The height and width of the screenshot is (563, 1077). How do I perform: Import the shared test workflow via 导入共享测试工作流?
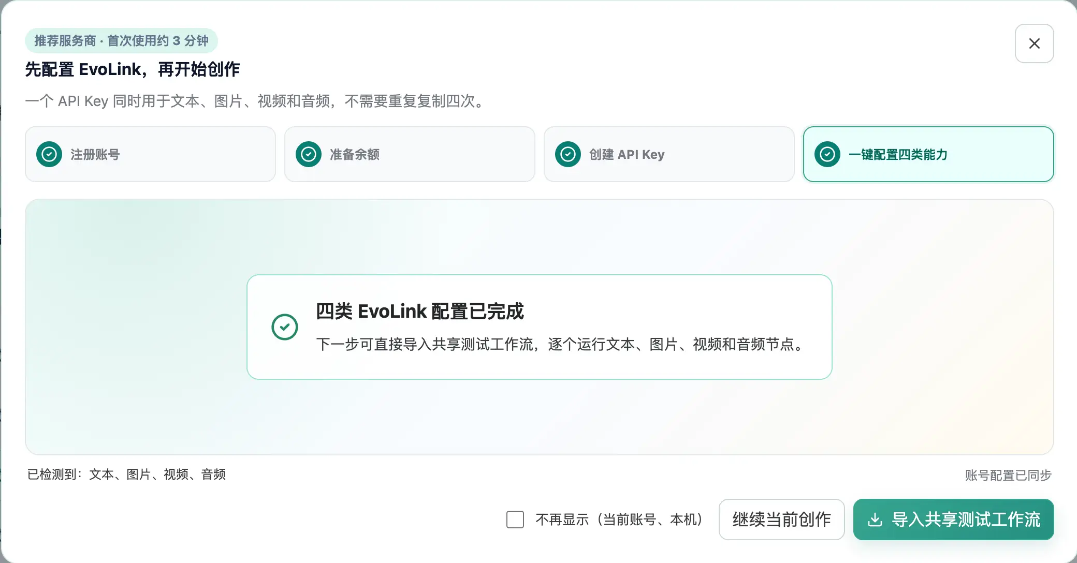[954, 520]
